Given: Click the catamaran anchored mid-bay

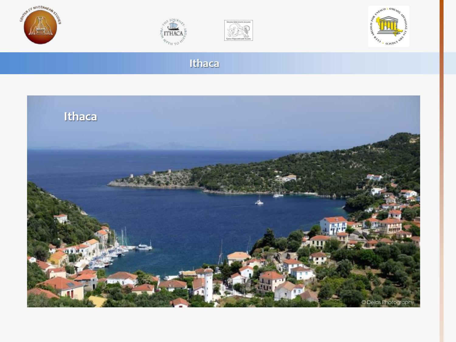Looking at the screenshot, I should point(259,201).
